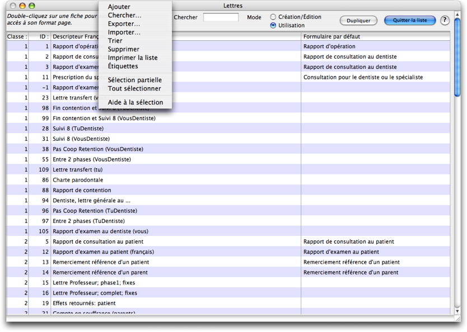The height and width of the screenshot is (332, 467).
Task: Click Consultation pour le dentiste ou le spécialiste
Action: pos(363,77)
